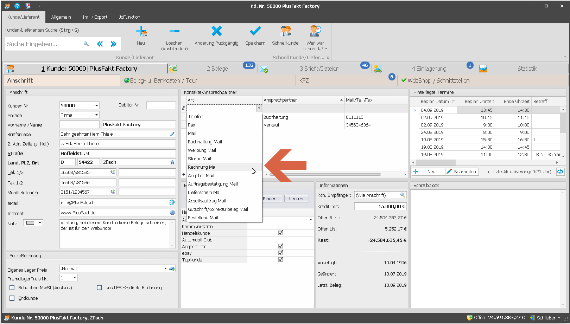Image resolution: width=570 pixels, height=324 pixels.
Task: Click Bearbeiten button under Hinterlegte Termine
Action: tap(462, 171)
